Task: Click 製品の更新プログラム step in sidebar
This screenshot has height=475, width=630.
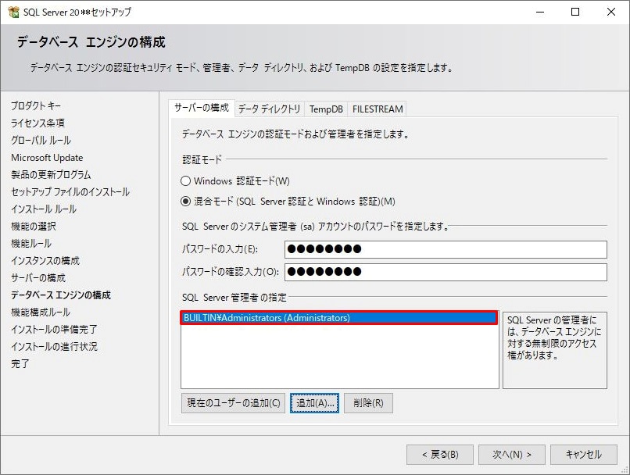Action: tap(51, 175)
